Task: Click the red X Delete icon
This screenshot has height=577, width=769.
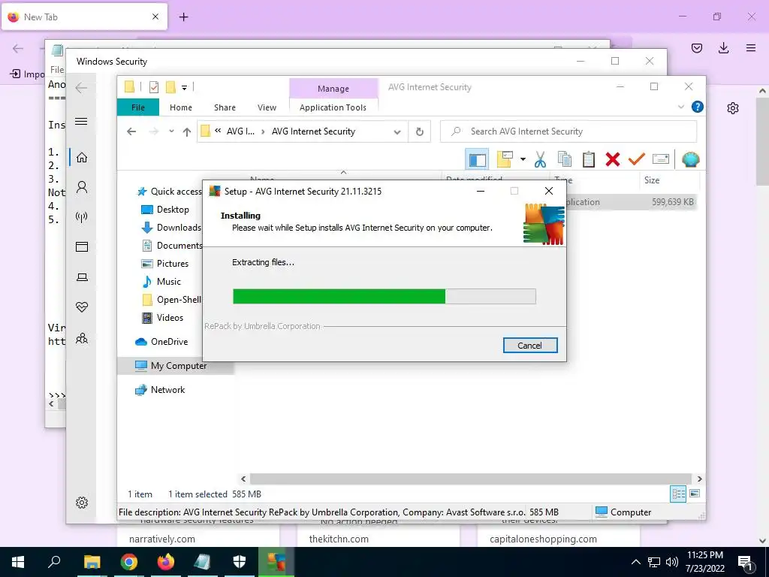Action: 613,159
